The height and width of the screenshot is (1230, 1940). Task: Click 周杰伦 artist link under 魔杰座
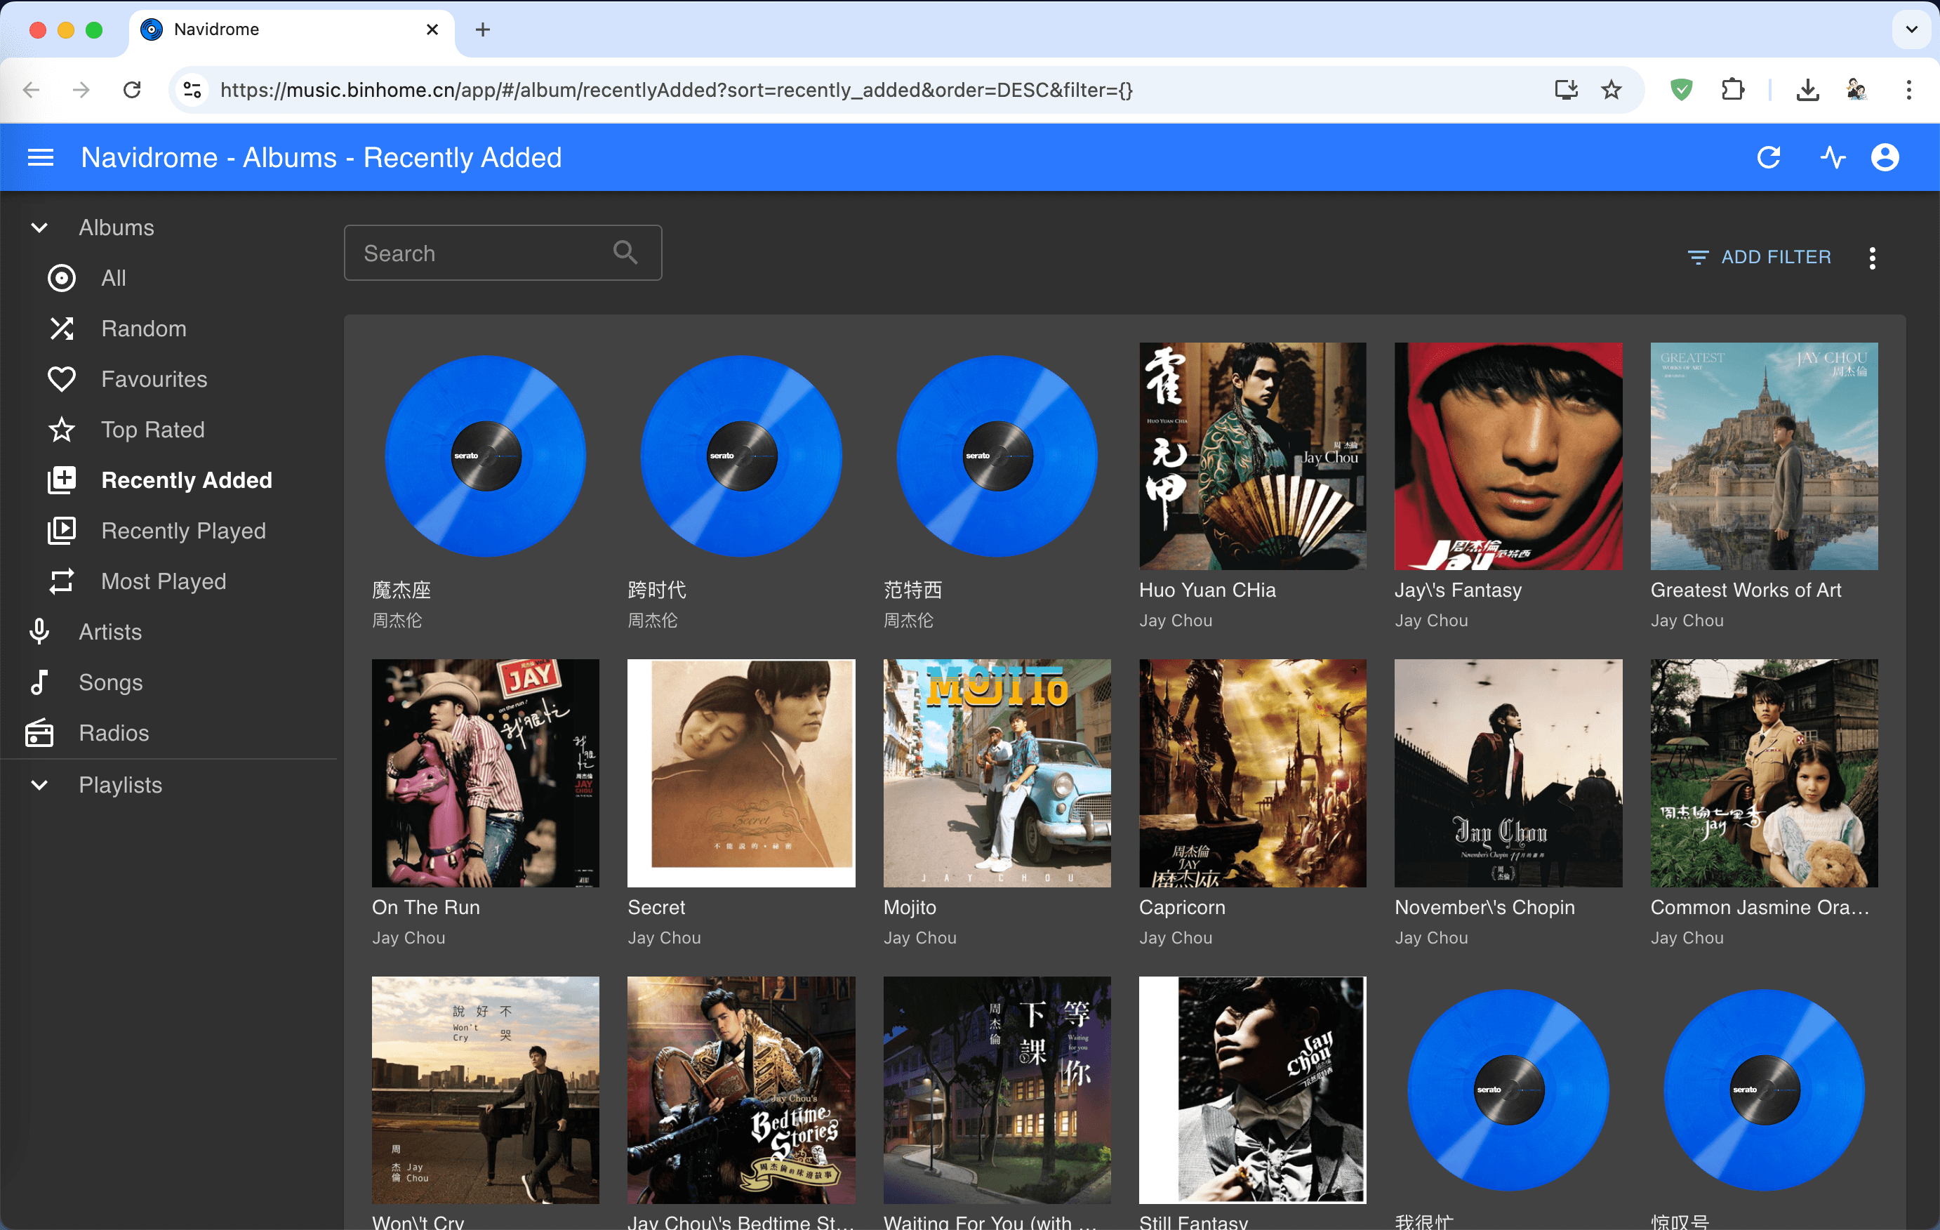point(397,621)
